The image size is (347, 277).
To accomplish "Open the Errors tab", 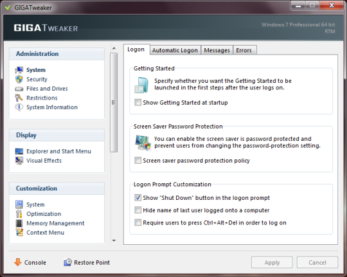I will (244, 50).
